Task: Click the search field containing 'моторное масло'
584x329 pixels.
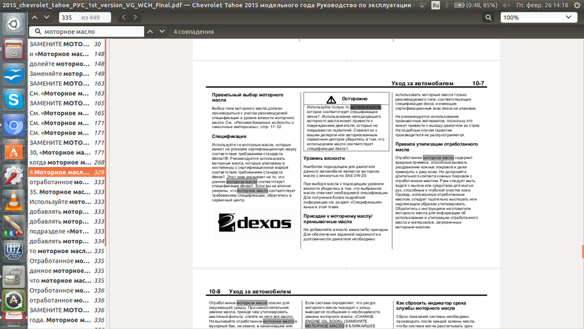Action: [x=86, y=32]
